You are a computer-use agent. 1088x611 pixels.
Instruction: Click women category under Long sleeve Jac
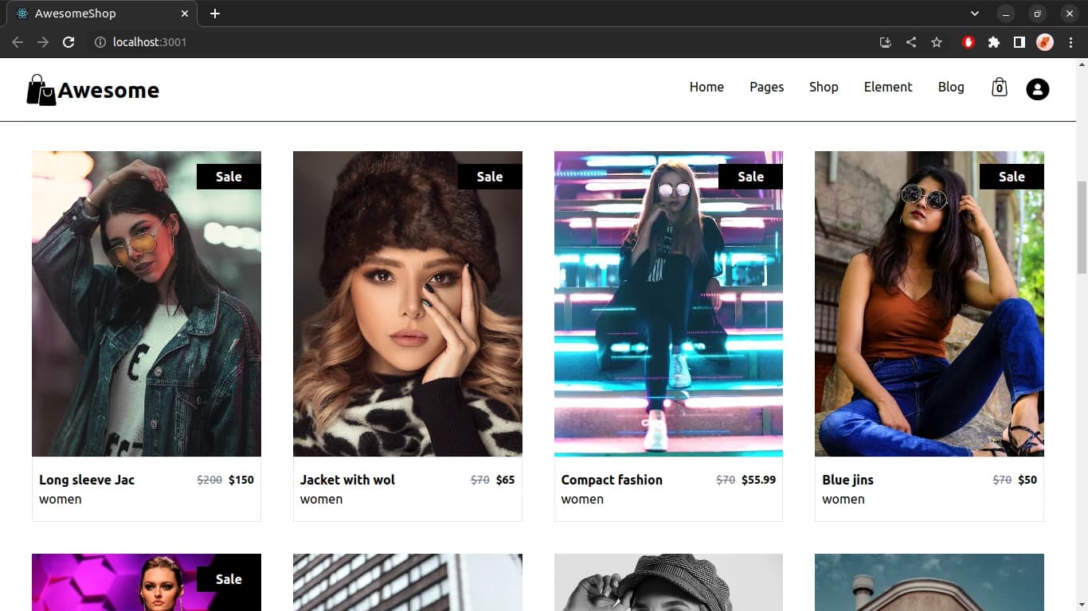[61, 500]
